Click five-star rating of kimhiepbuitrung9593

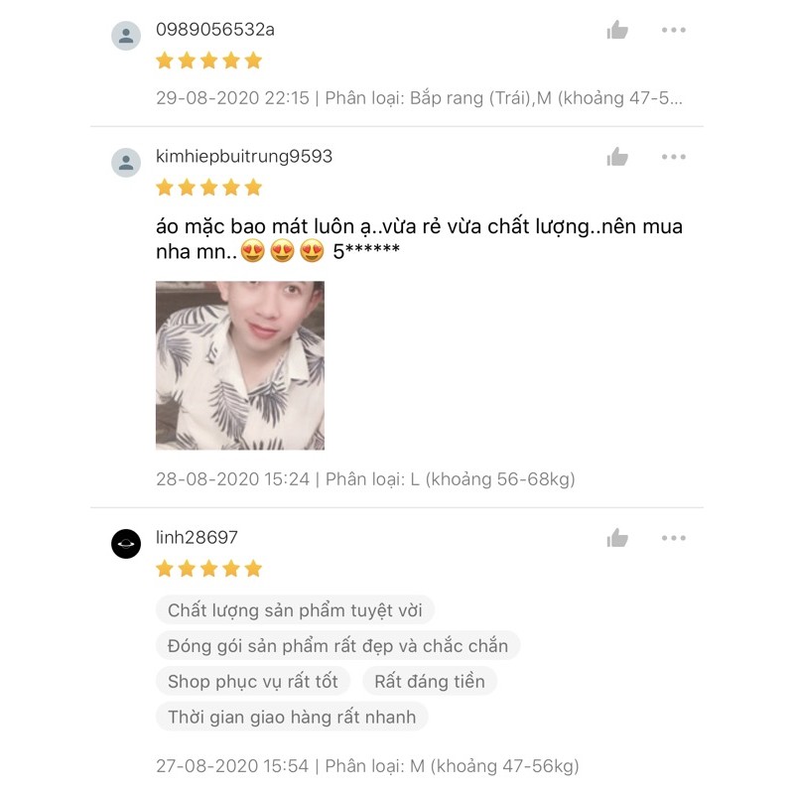click(209, 188)
